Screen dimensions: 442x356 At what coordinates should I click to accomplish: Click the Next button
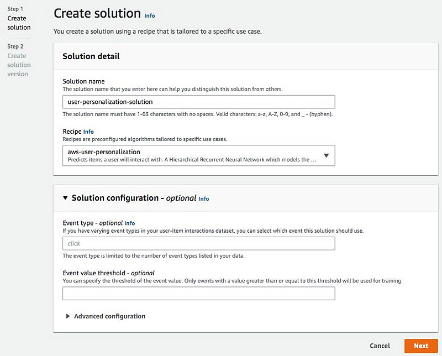coord(421,346)
